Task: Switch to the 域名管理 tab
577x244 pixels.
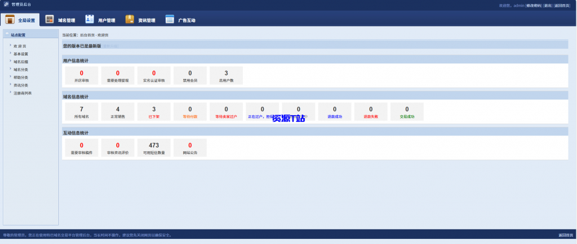Action: coord(66,20)
